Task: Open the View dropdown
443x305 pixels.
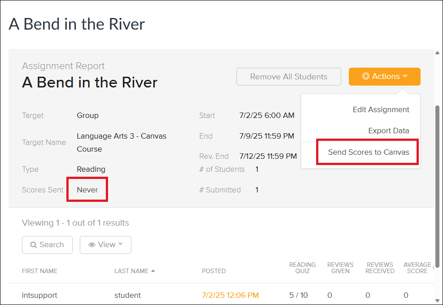Action: [105, 244]
